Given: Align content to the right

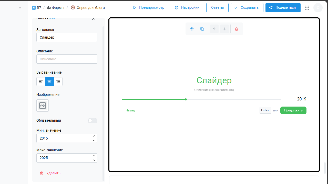Looking at the screenshot, I should click(58, 82).
